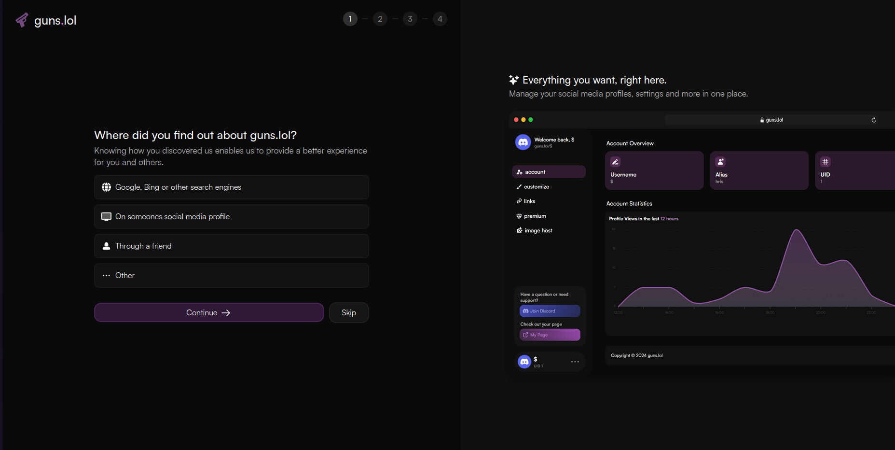The height and width of the screenshot is (450, 895).
Task: Go to onboarding step 1 indicator
Action: 350,19
